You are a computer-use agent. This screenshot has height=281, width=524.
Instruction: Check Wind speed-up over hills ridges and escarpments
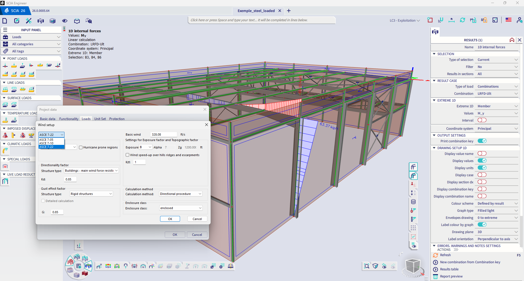(127, 155)
